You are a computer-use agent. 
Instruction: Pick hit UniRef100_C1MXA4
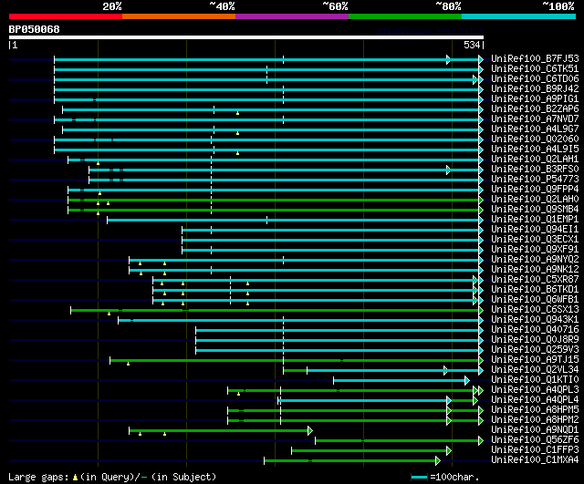[535, 460]
